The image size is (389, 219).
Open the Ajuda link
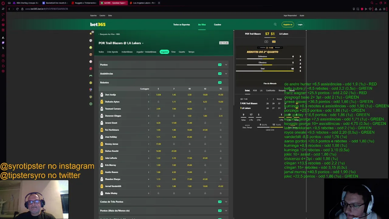pos(302,16)
